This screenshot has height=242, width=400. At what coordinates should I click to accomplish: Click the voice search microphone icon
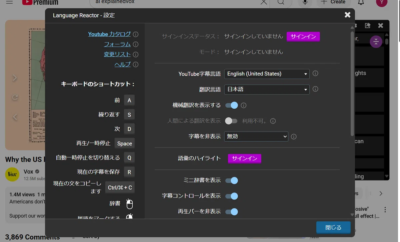(305, 2)
